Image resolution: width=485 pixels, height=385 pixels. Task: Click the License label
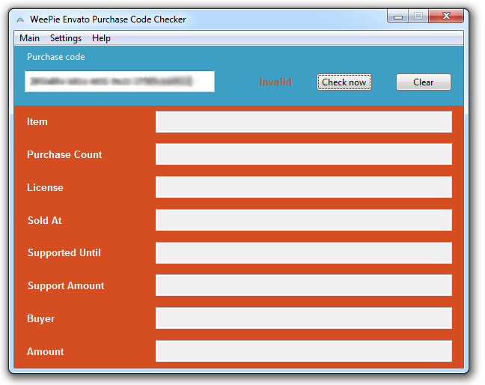[45, 187]
